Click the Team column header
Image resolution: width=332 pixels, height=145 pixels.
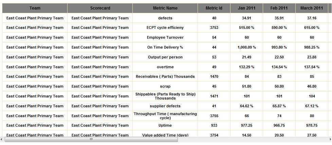(x=35, y=8)
